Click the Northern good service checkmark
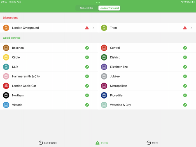This screenshot has width=196, height=147. (87, 95)
